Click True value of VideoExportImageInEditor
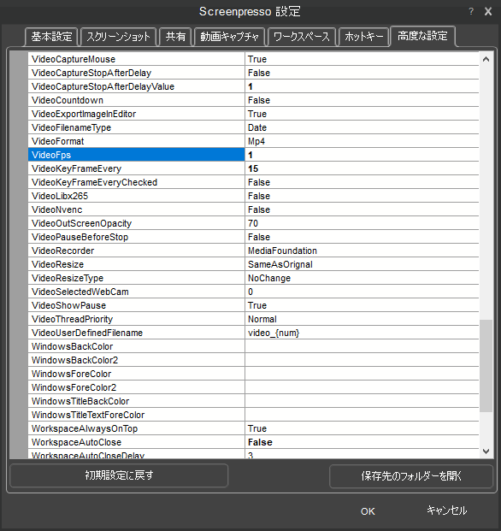The width and height of the screenshot is (501, 531). tap(362, 114)
